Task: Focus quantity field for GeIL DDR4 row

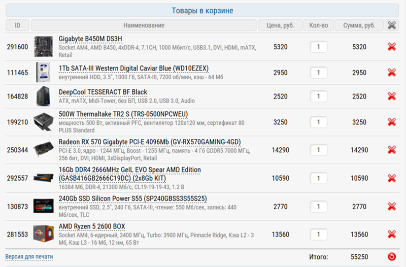Action: pos(318,178)
